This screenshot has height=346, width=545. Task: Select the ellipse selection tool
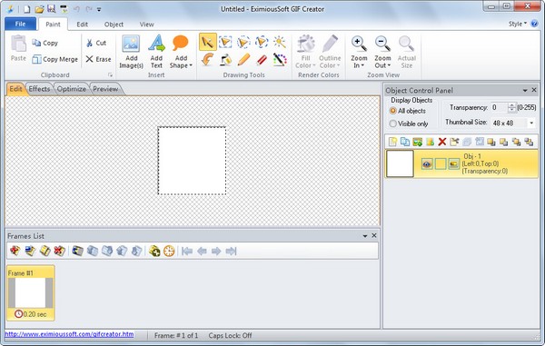243,43
